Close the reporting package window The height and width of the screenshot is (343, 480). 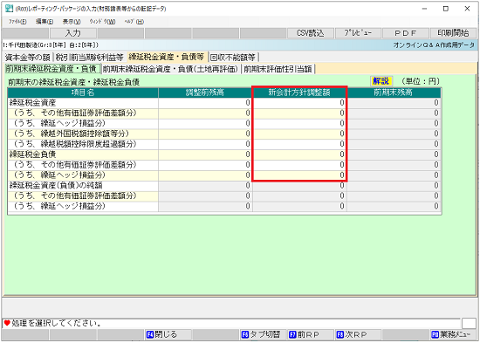coord(467,9)
